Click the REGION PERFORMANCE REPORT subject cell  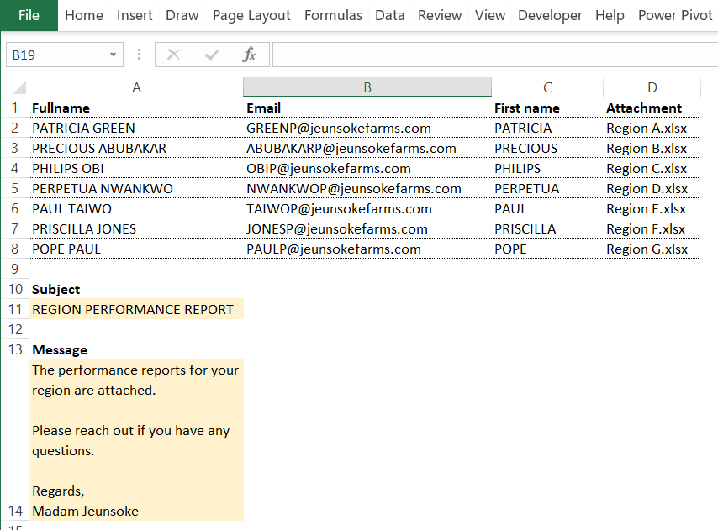pyautogui.click(x=136, y=309)
